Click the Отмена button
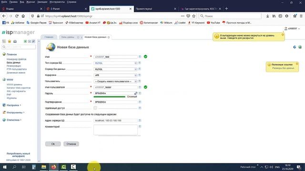Viewport: 305px width, 171px height. [x=71, y=144]
